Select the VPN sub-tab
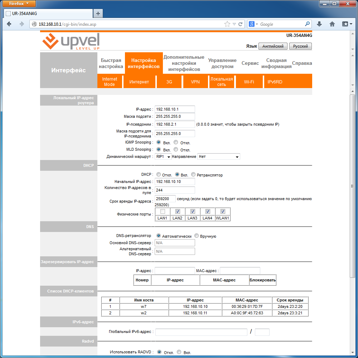Image resolution: width=358 pixels, height=358 pixels. pos(195,82)
